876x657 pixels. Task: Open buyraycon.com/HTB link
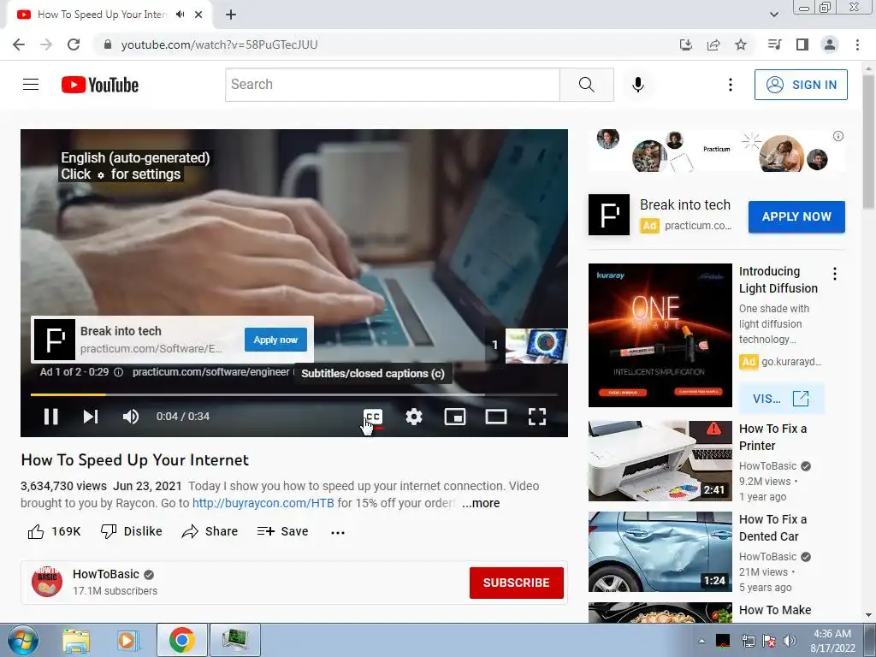[x=263, y=503]
